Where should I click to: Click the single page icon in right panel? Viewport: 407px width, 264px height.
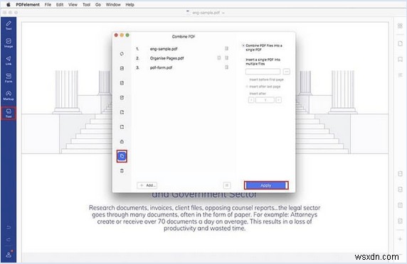click(x=400, y=43)
